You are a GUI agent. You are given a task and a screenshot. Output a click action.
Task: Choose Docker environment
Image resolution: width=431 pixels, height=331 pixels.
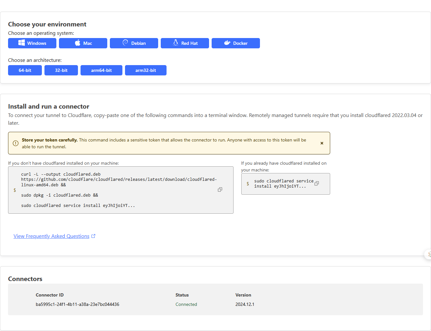[236, 43]
